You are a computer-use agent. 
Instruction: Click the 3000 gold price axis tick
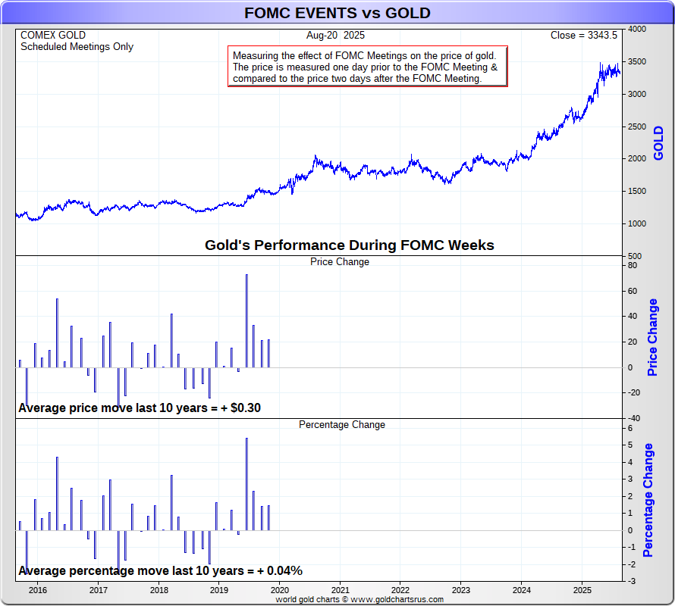click(x=637, y=94)
